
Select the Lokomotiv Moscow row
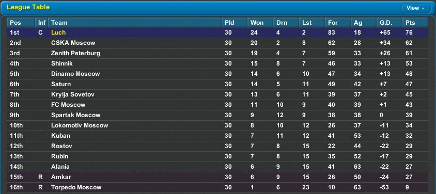point(217,125)
